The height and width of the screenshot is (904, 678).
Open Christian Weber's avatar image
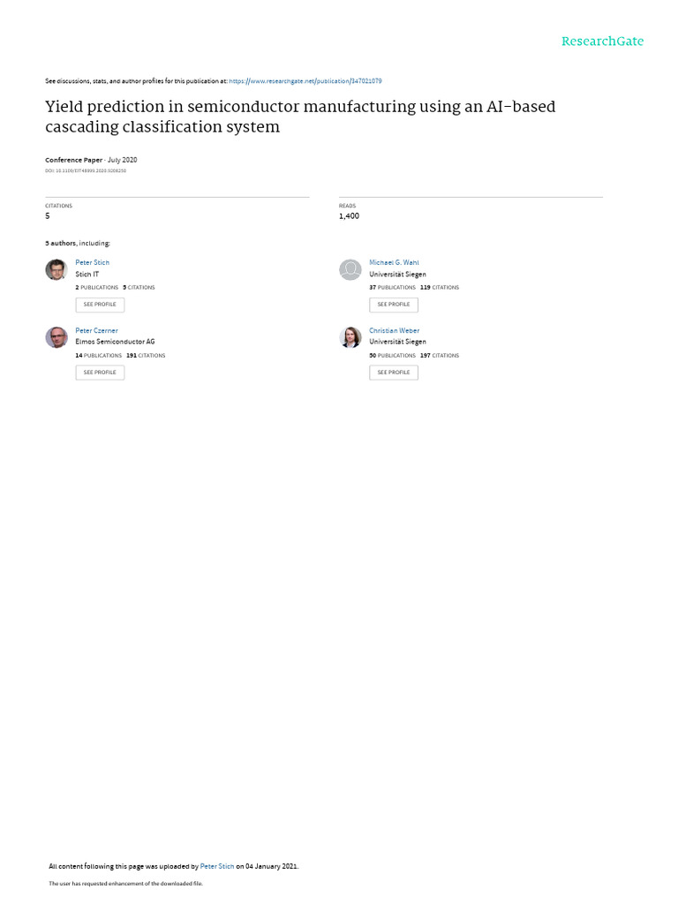(x=350, y=337)
